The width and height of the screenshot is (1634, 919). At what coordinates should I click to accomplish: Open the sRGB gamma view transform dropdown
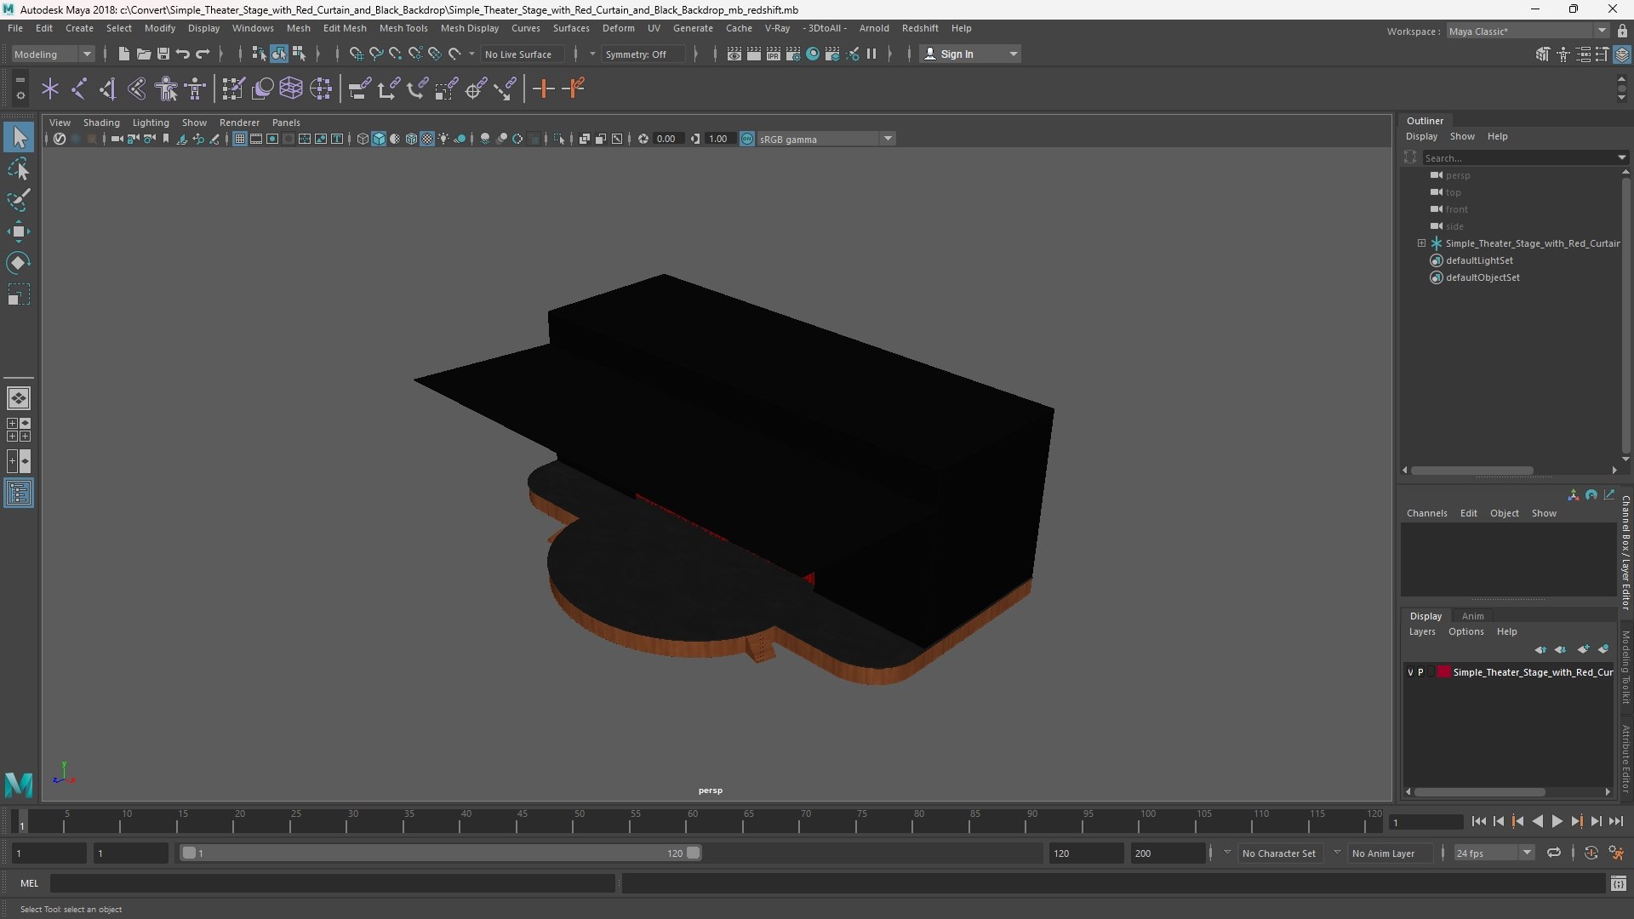pyautogui.click(x=826, y=139)
